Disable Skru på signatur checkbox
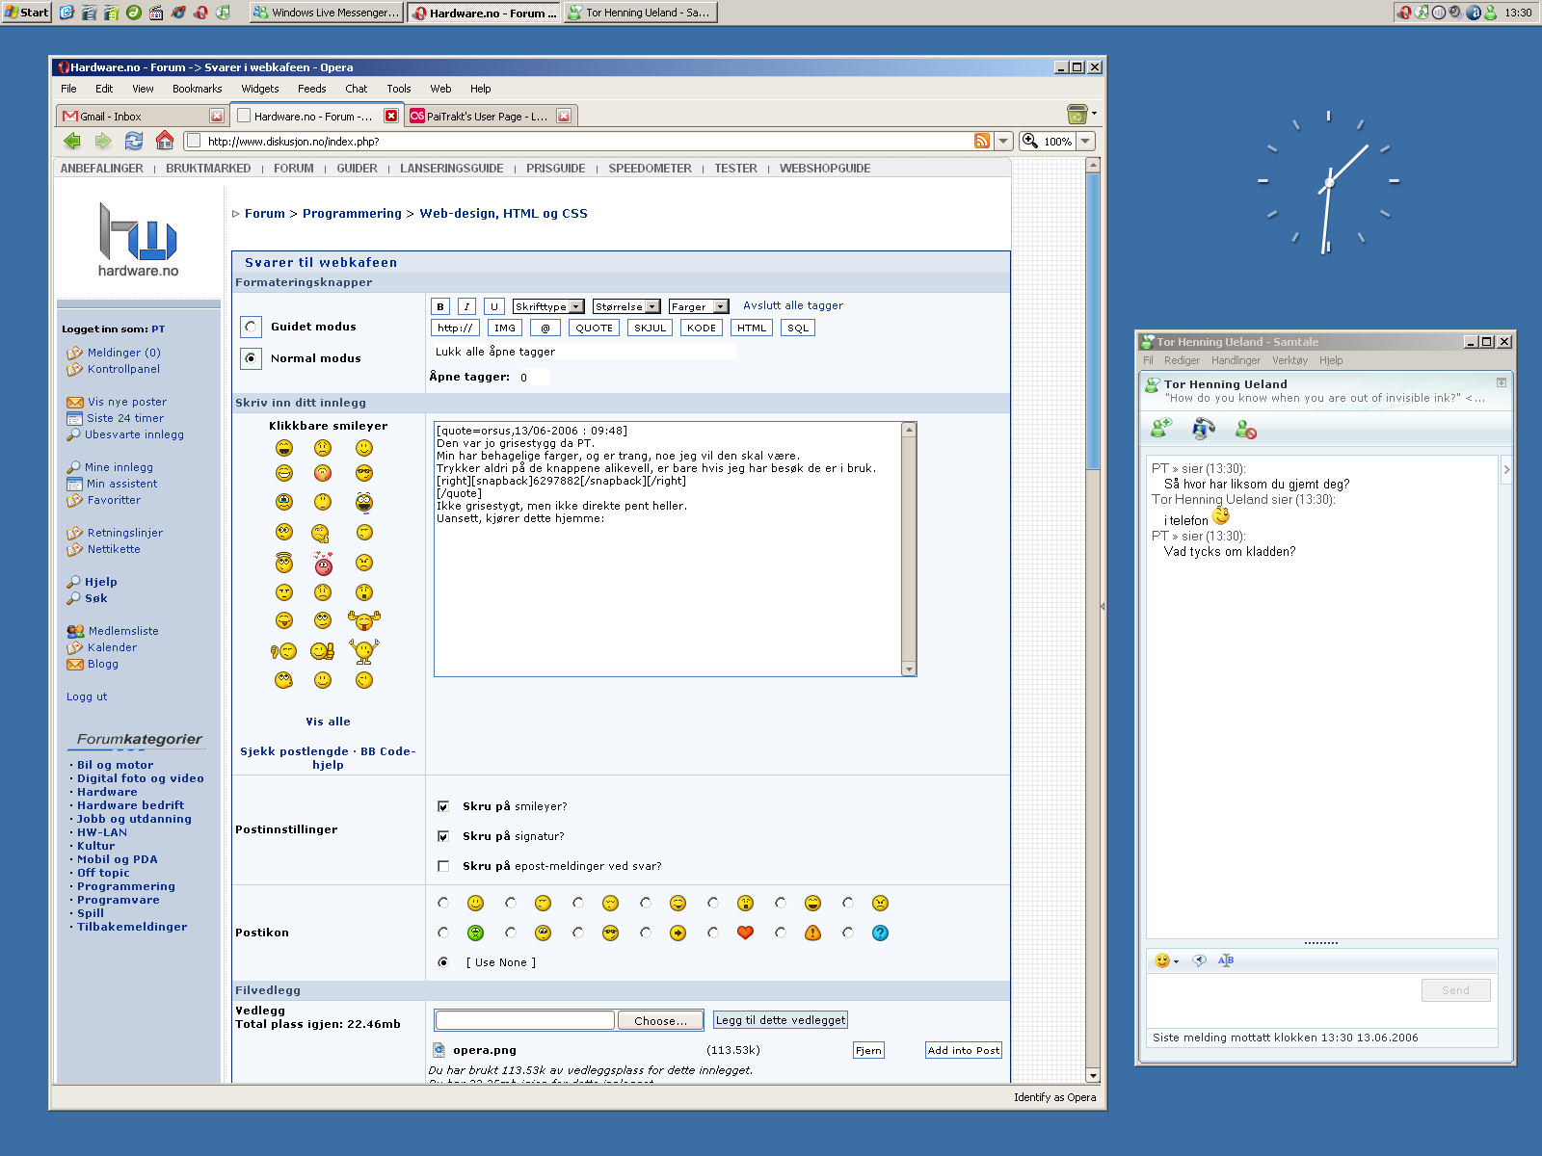The width and height of the screenshot is (1542, 1156). pos(443,836)
